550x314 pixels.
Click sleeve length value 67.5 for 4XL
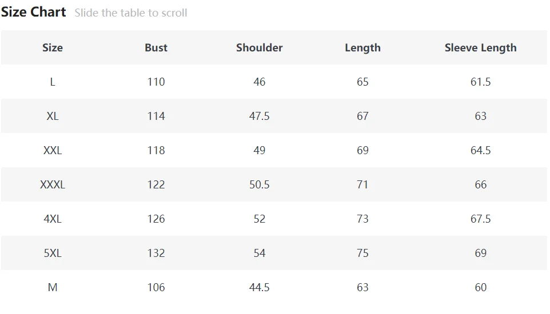480,219
